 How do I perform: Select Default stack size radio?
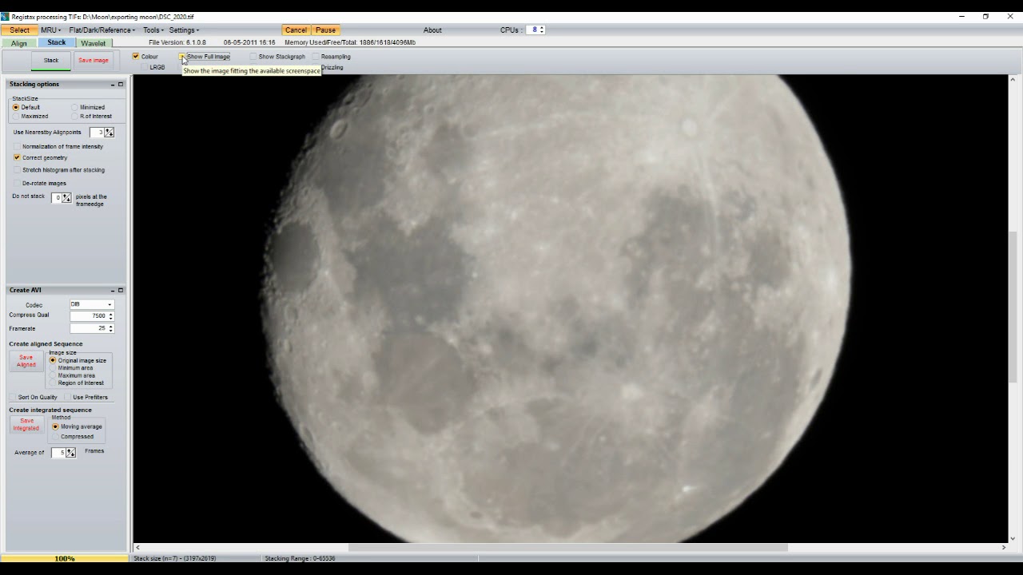point(16,107)
